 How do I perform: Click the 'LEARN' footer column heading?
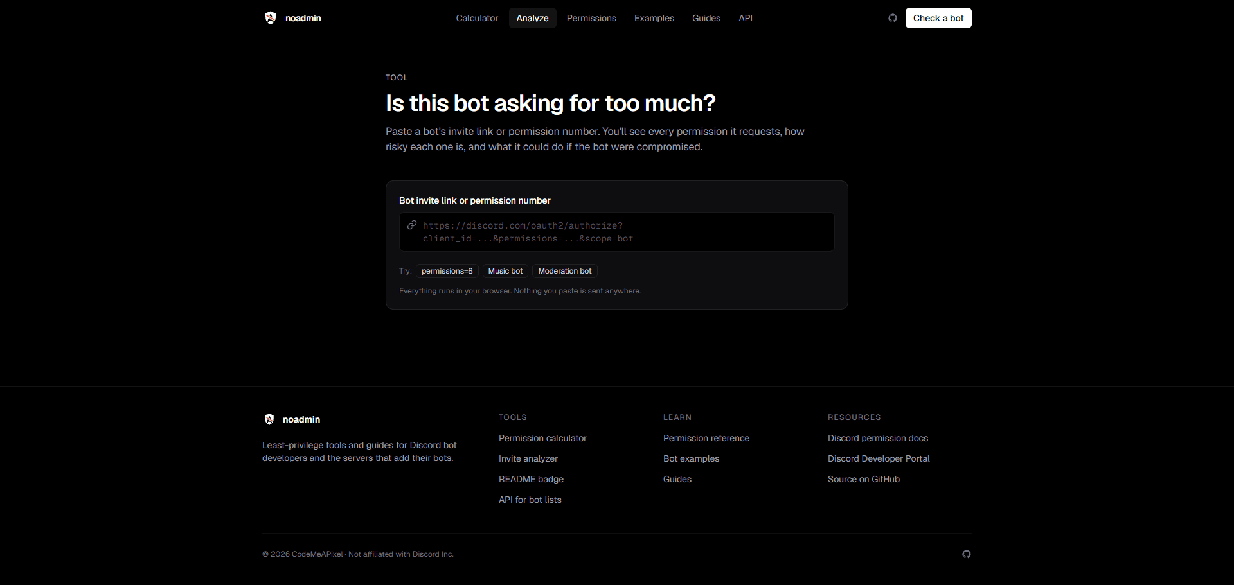(677, 417)
